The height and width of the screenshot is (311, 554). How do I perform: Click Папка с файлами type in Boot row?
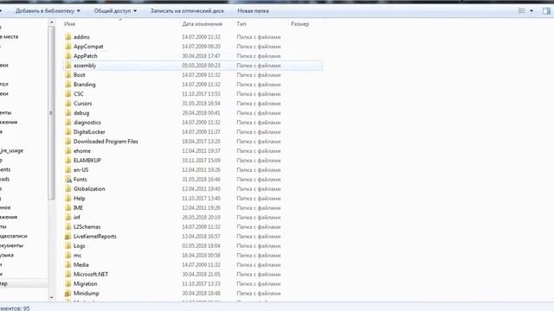tap(259, 75)
